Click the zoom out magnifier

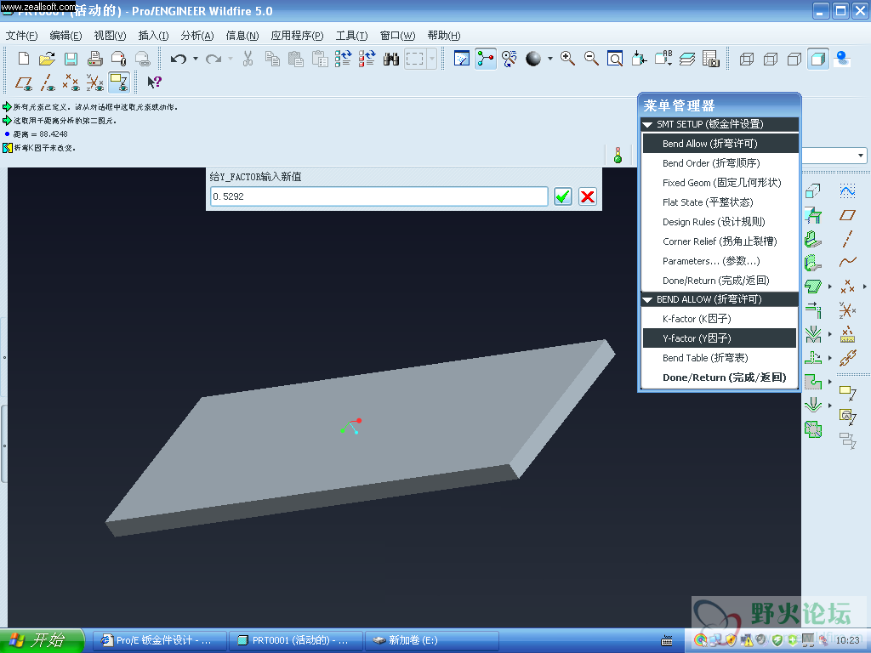pos(591,59)
